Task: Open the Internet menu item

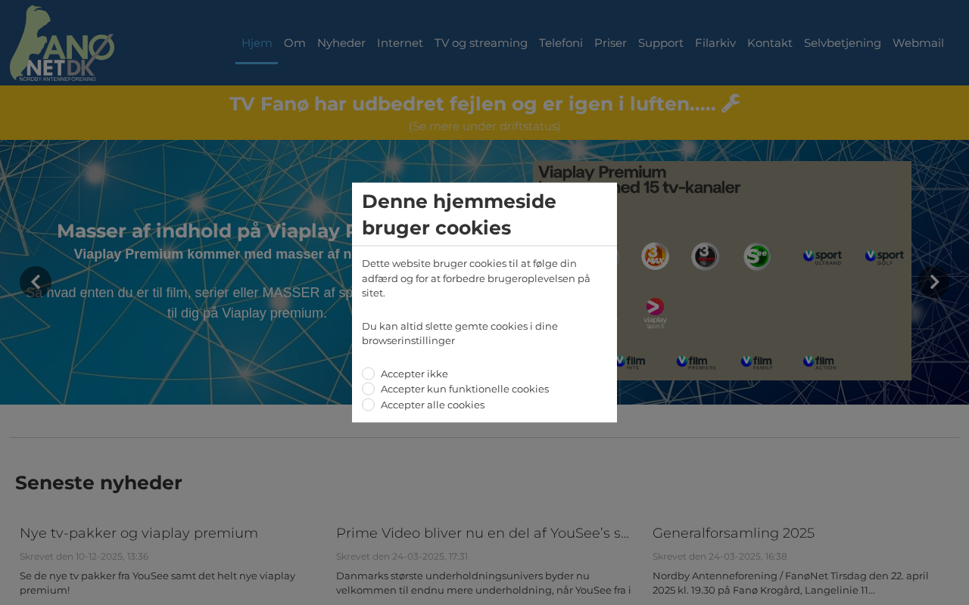Action: point(400,43)
